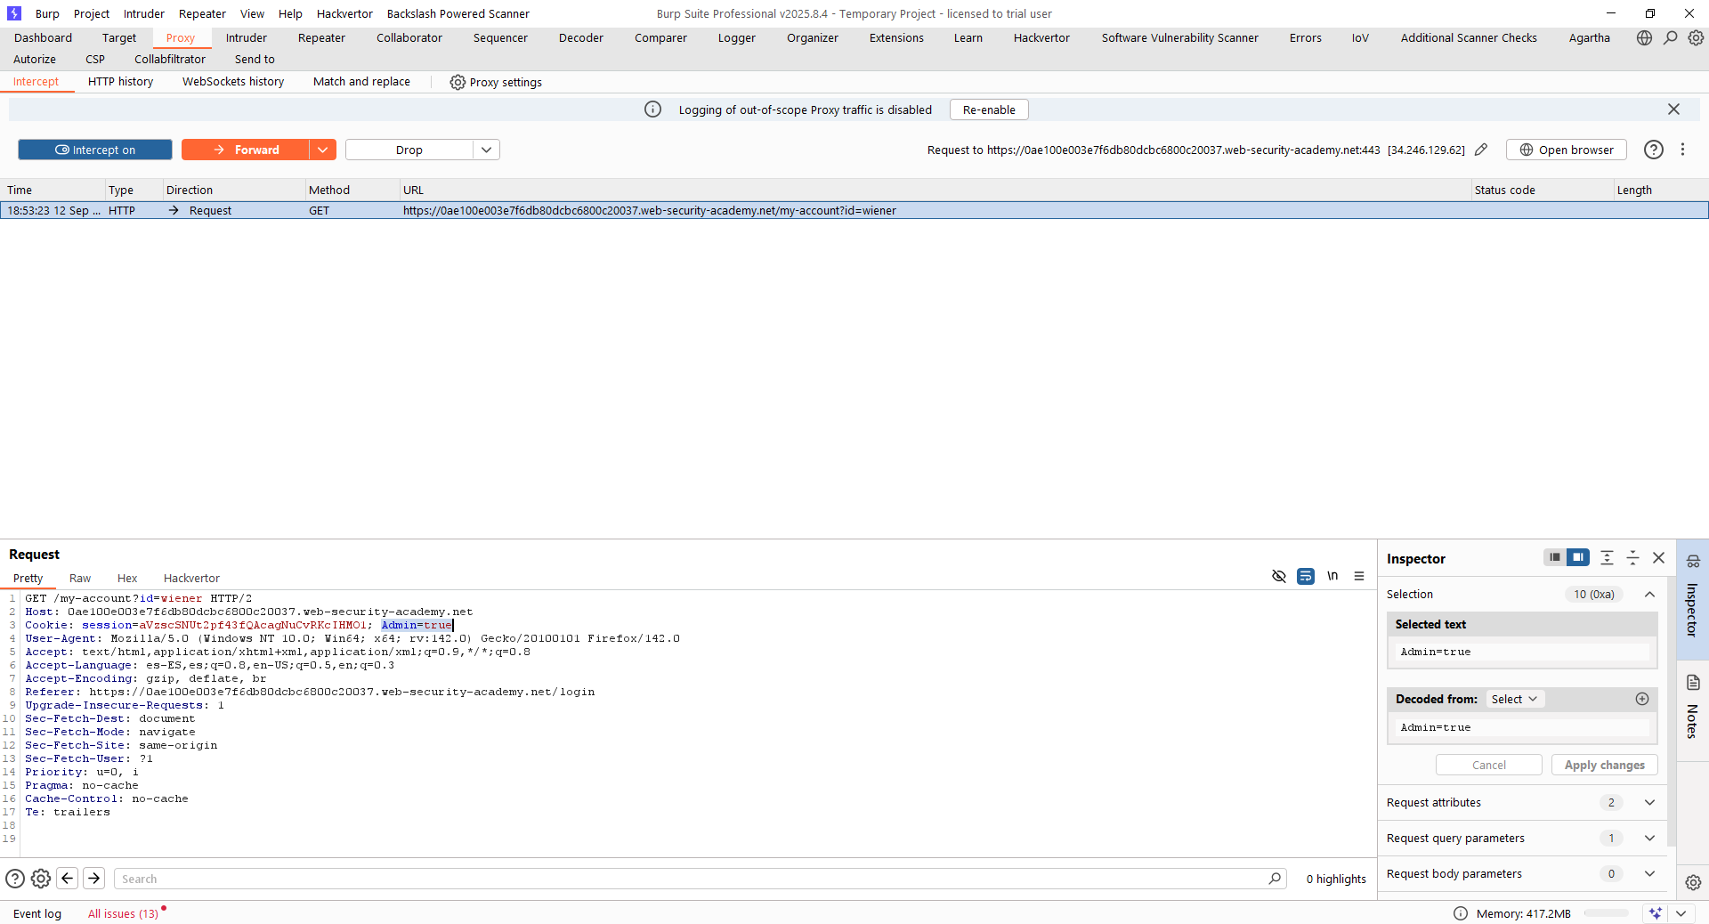
Task: Toggle hidden non-printable characters eye icon
Action: click(1279, 576)
